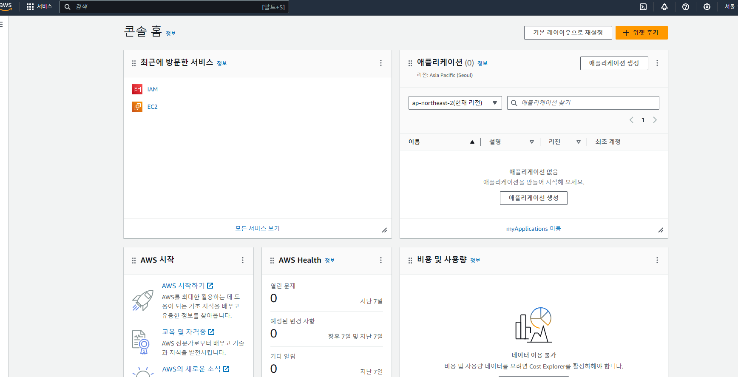Open myApplications 이동 link

pos(534,229)
